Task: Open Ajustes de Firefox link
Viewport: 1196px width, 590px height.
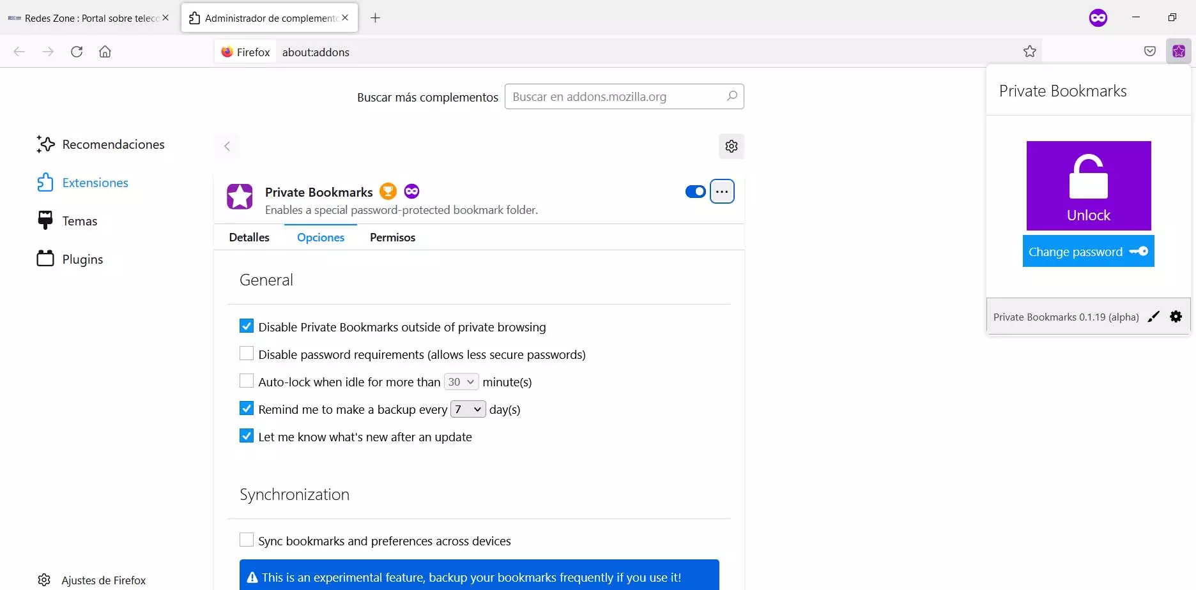Action: (91, 580)
